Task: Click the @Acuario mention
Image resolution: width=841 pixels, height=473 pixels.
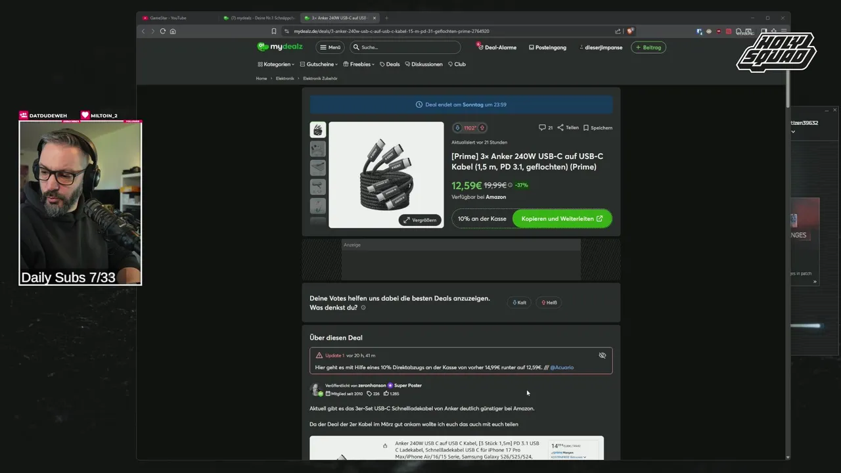Action: click(x=562, y=367)
